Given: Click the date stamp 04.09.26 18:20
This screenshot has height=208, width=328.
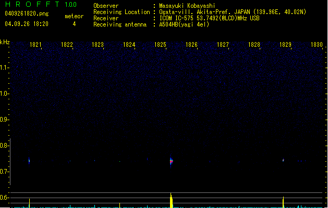Looking at the screenshot, I should click(x=26, y=24).
